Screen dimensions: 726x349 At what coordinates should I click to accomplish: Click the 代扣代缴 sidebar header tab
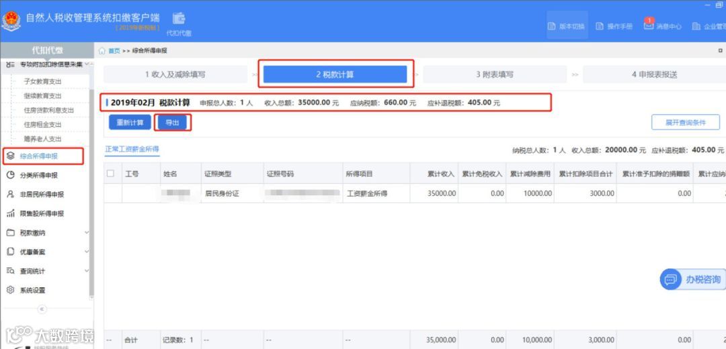coord(47,50)
